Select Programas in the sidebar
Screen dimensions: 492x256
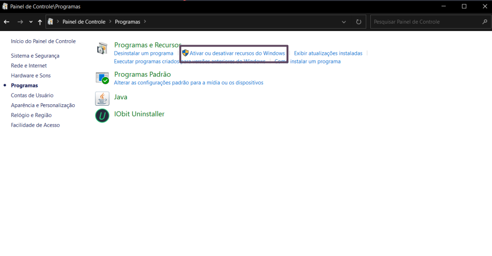(x=24, y=85)
